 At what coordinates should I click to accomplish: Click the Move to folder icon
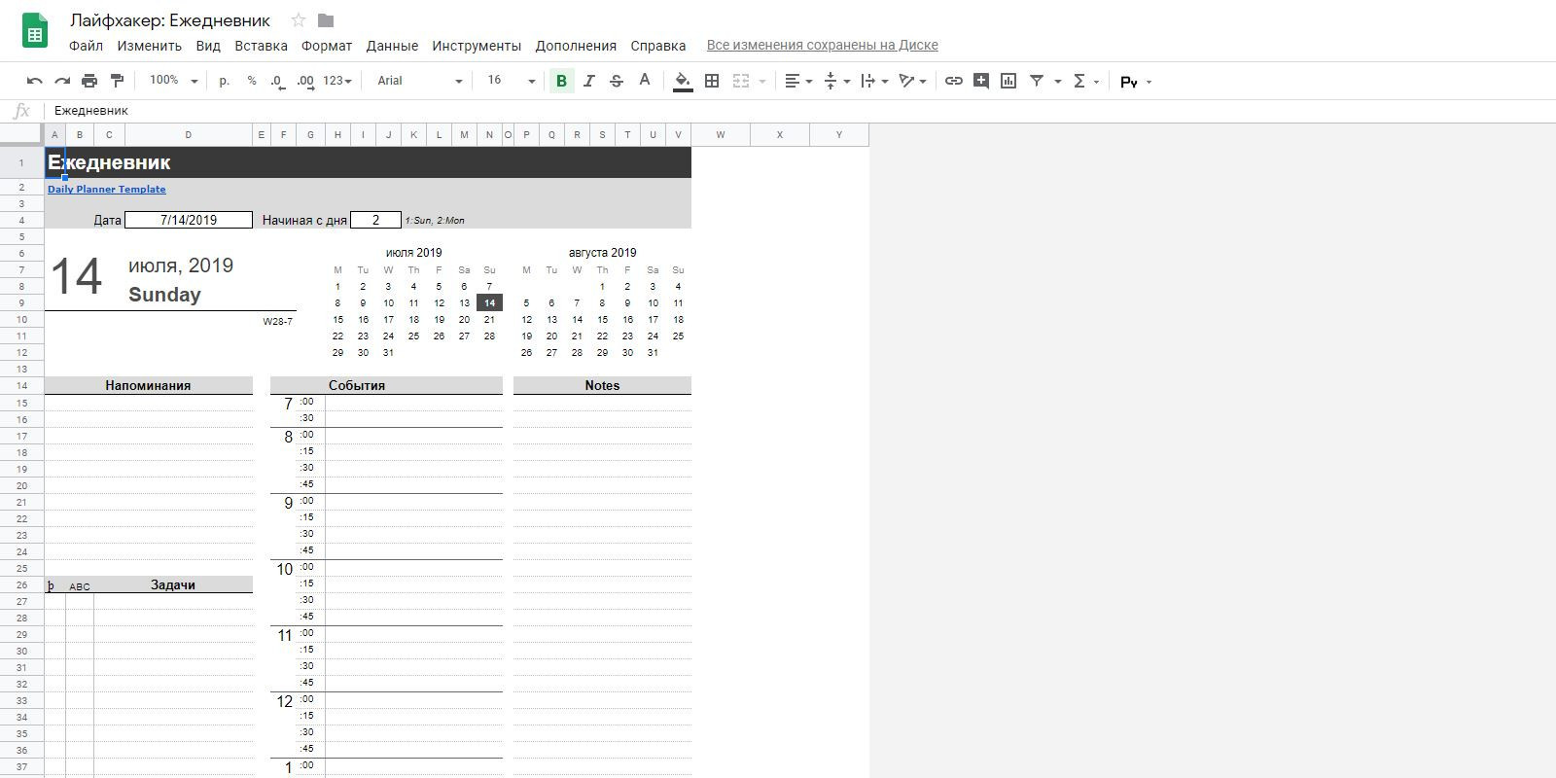[326, 20]
